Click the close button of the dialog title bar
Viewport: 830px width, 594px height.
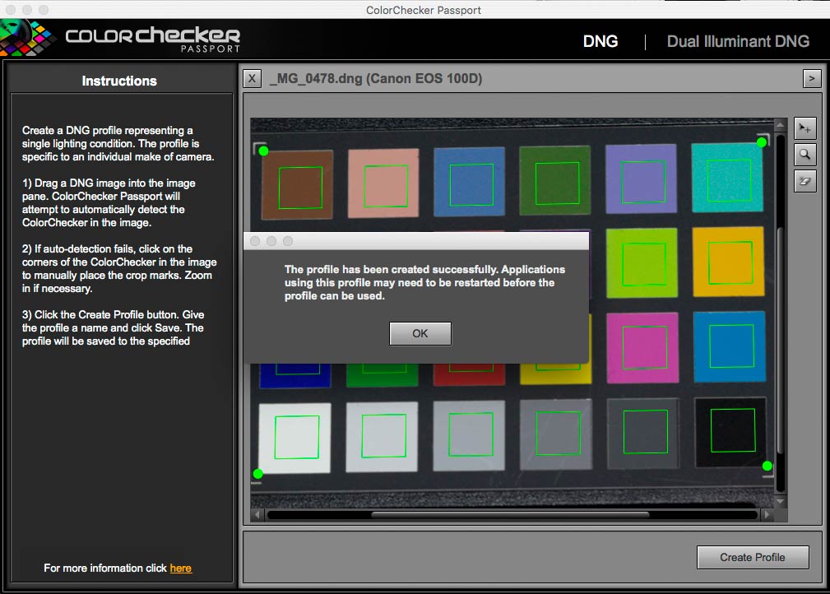coord(255,241)
